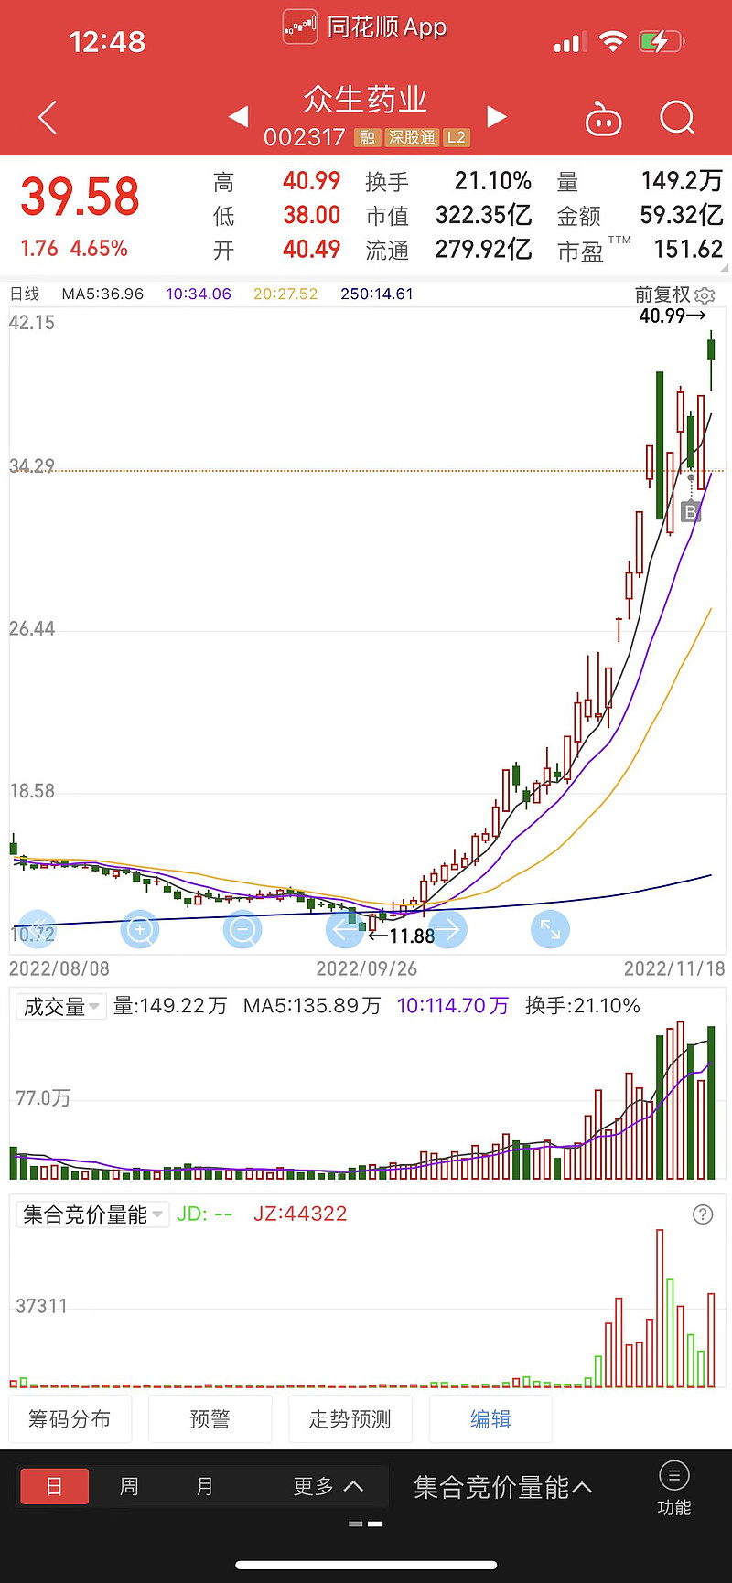Viewport: 732px width, 1583px height.
Task: Tap the 4.65% change value
Action: click(99, 249)
